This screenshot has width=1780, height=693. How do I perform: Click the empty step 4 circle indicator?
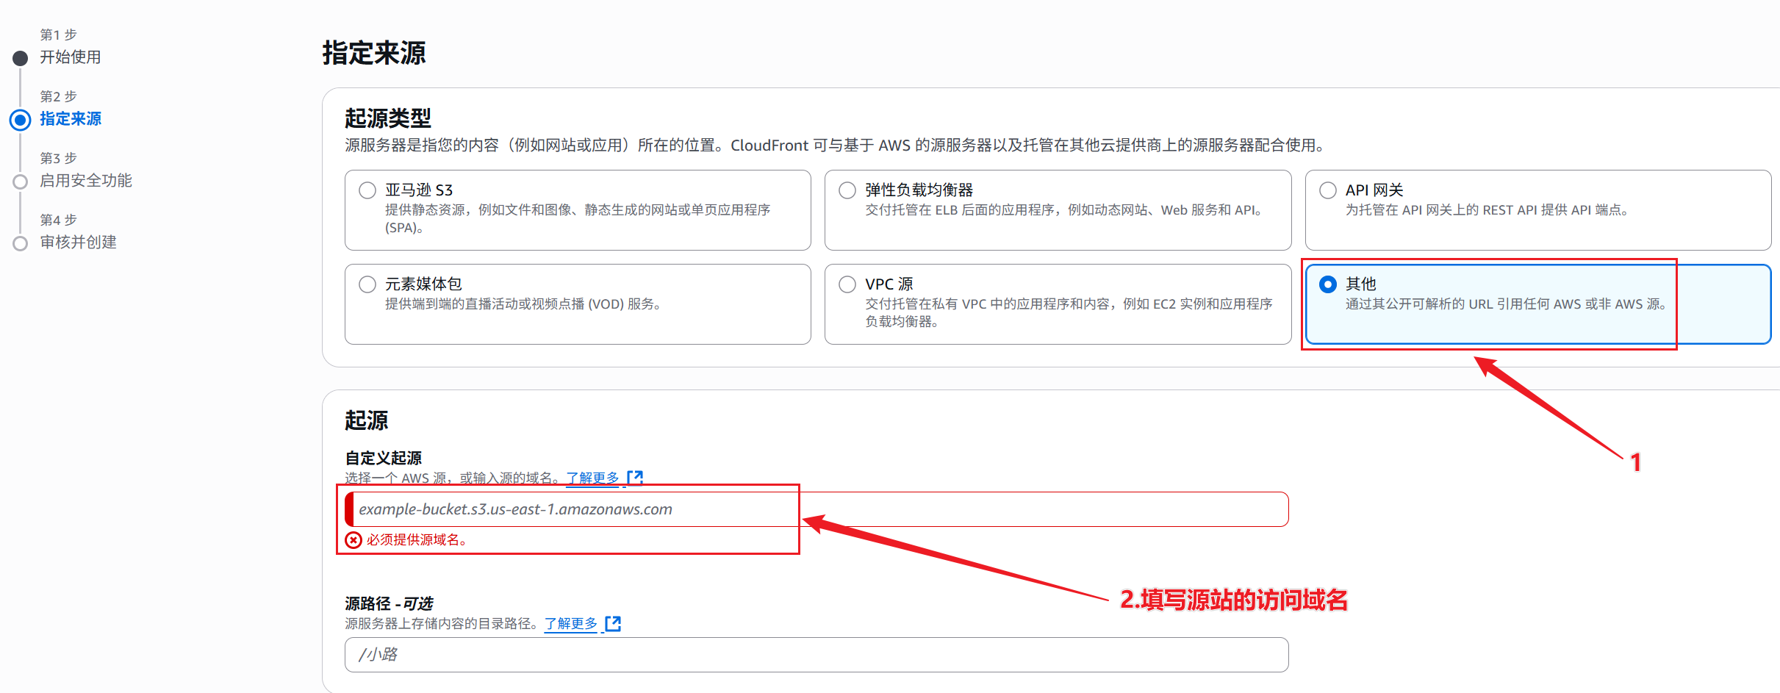point(21,243)
